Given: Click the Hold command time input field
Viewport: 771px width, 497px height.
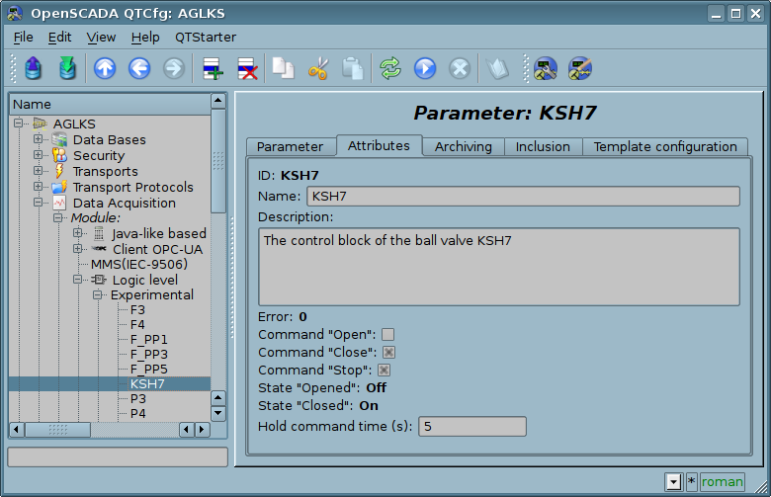Looking at the screenshot, I should [x=472, y=426].
